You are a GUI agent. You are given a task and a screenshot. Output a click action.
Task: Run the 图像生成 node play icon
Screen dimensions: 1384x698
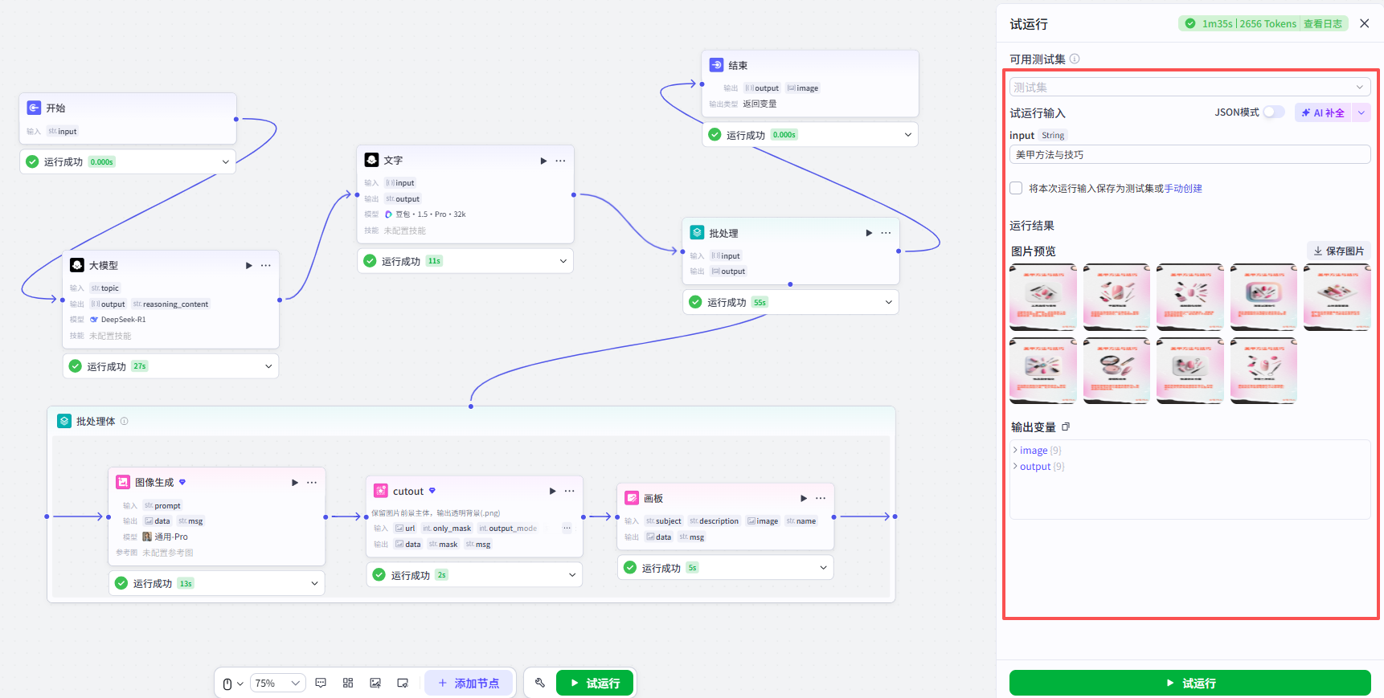click(295, 483)
